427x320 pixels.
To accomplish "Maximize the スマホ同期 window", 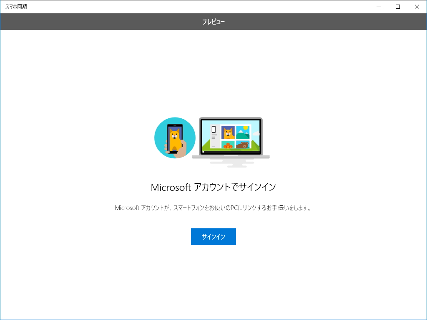I will (x=397, y=7).
